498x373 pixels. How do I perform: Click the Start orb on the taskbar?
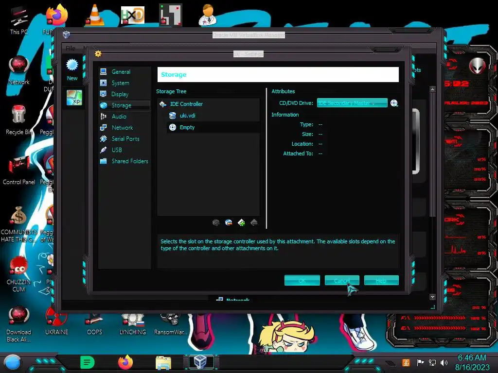tap(13, 363)
